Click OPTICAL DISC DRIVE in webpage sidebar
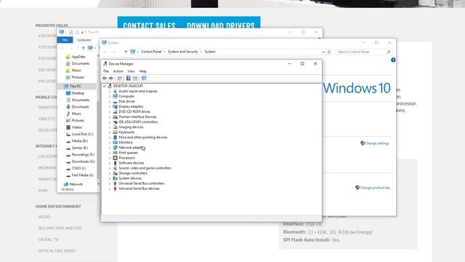Viewport: 465px width, 262px height. tap(57, 251)
